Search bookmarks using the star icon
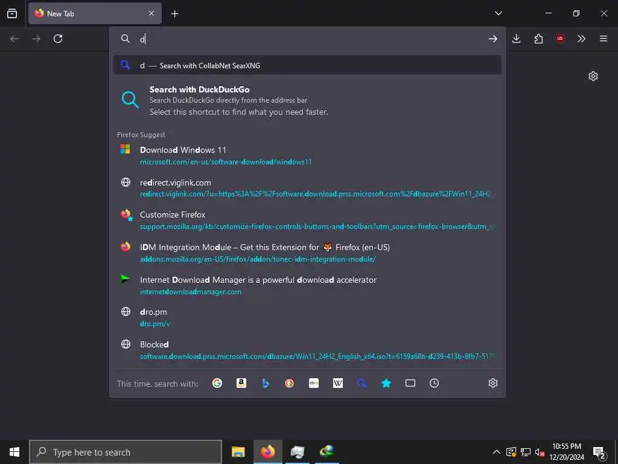This screenshot has height=464, width=618. tap(386, 383)
